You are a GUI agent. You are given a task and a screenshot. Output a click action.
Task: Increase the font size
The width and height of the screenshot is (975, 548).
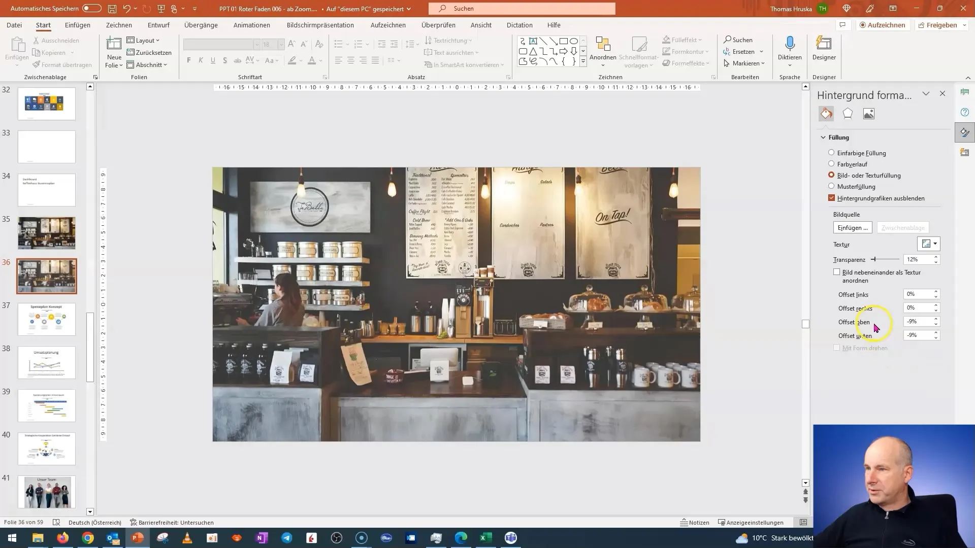[x=291, y=45]
